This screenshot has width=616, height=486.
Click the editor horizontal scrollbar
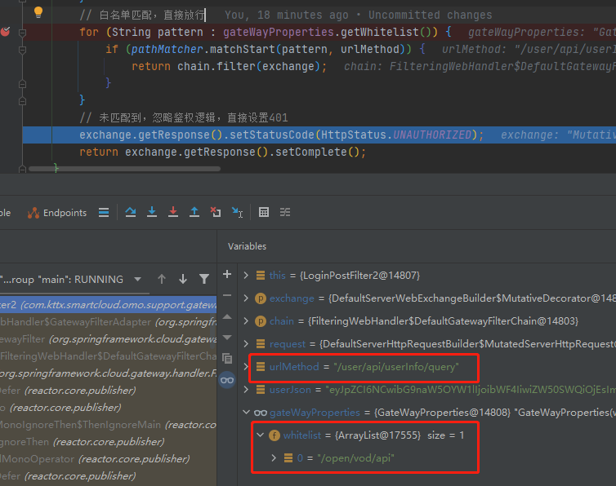[x=123, y=170]
